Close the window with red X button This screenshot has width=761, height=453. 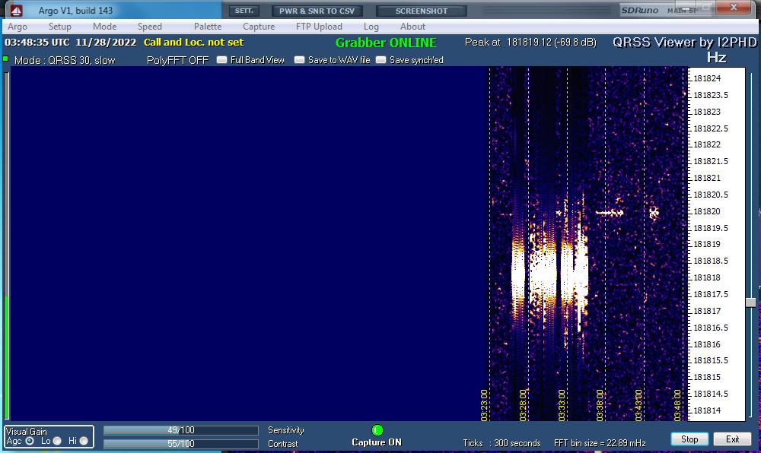[734, 7]
